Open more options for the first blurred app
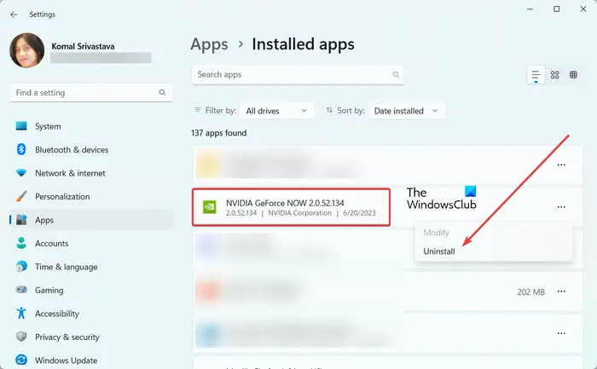This screenshot has width=597, height=369. pos(561,164)
